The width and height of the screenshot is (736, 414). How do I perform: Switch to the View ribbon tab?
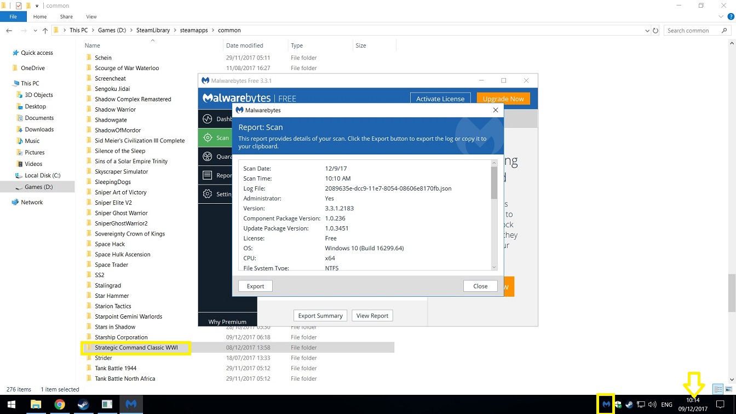click(x=91, y=17)
